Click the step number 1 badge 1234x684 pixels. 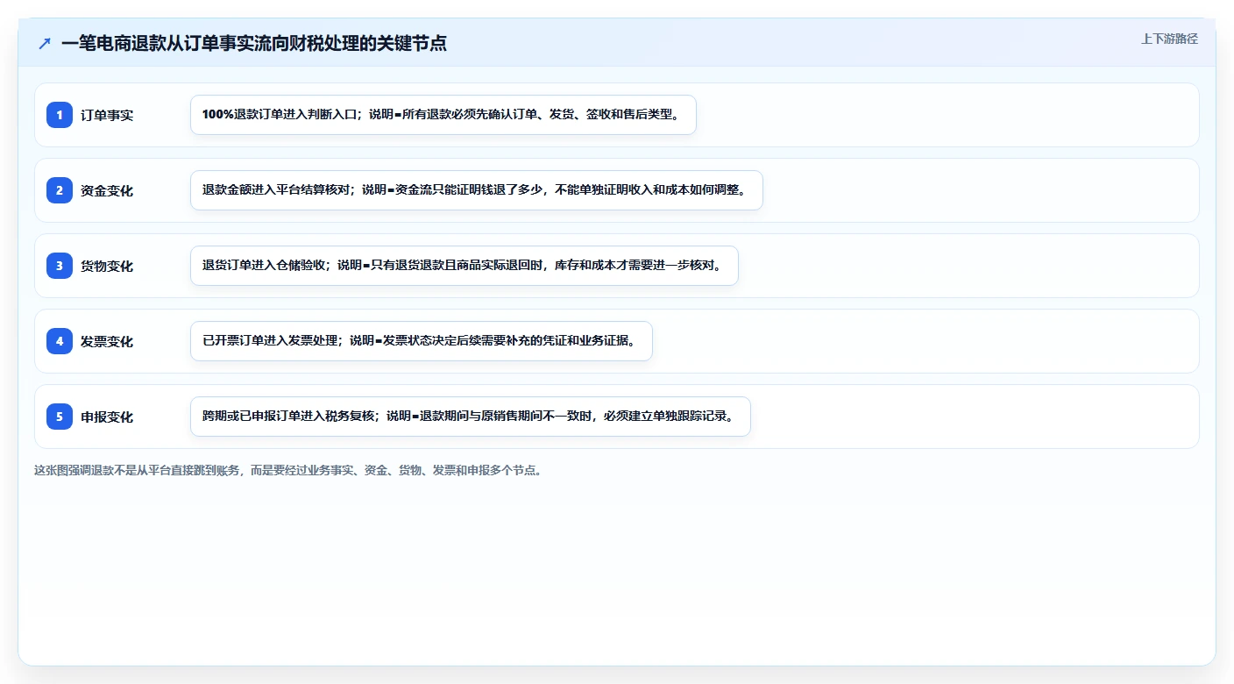pos(60,115)
